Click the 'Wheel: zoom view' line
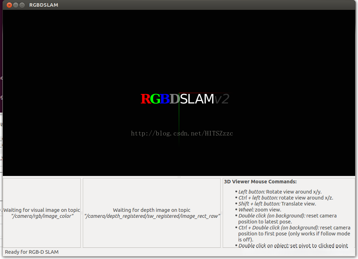 pyautogui.click(x=260, y=210)
